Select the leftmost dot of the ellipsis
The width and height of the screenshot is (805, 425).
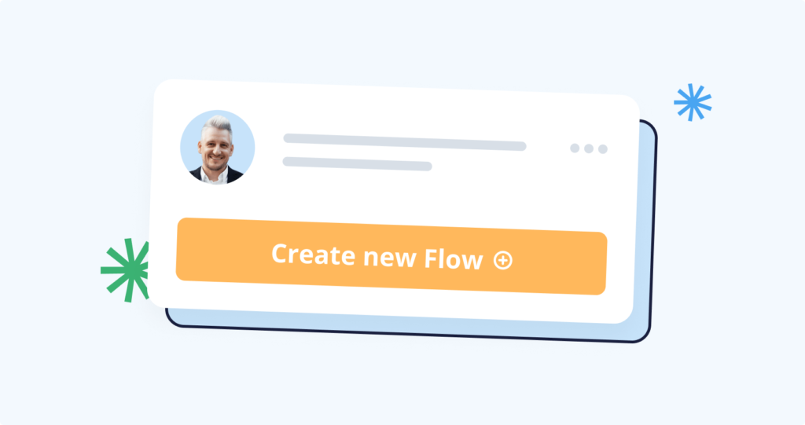click(575, 148)
